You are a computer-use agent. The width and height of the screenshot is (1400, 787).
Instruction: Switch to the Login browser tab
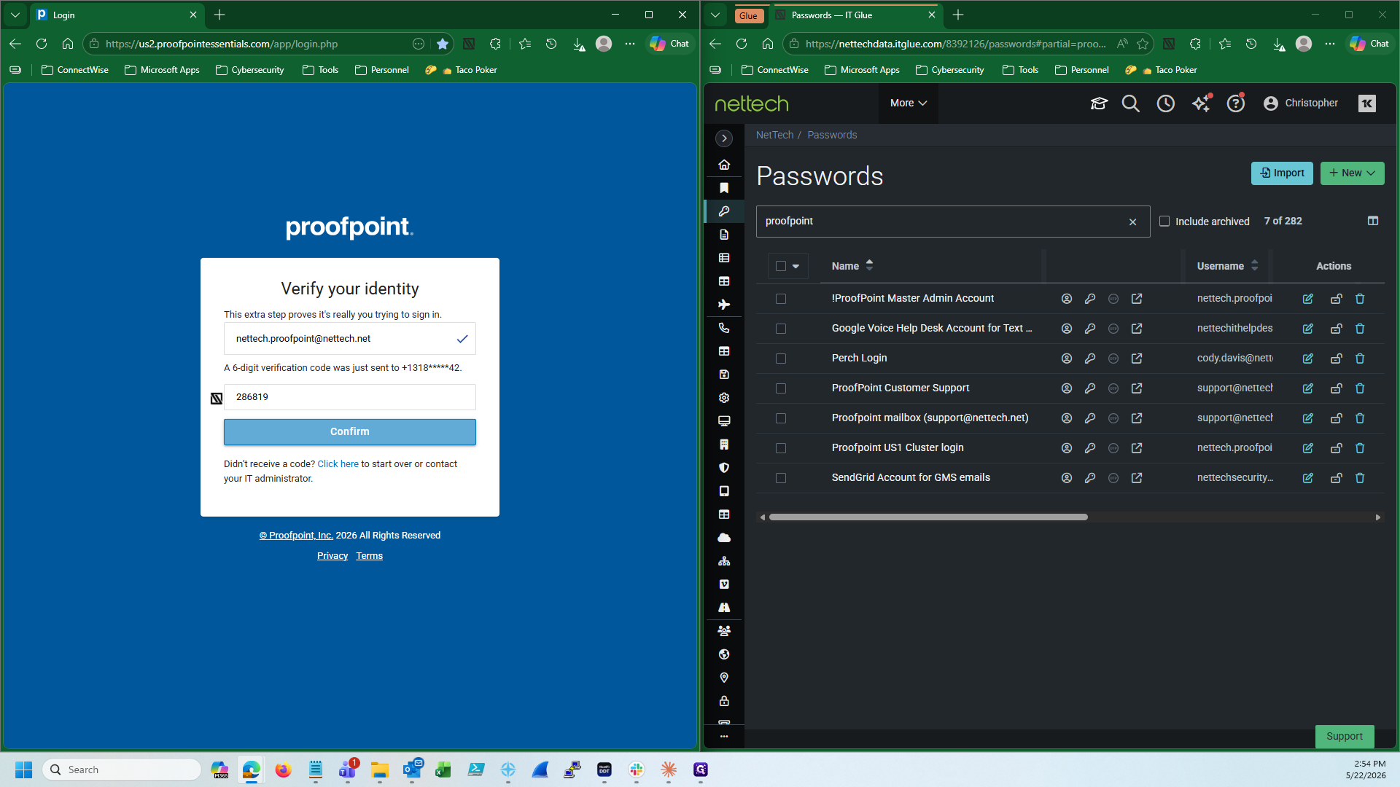pyautogui.click(x=109, y=15)
